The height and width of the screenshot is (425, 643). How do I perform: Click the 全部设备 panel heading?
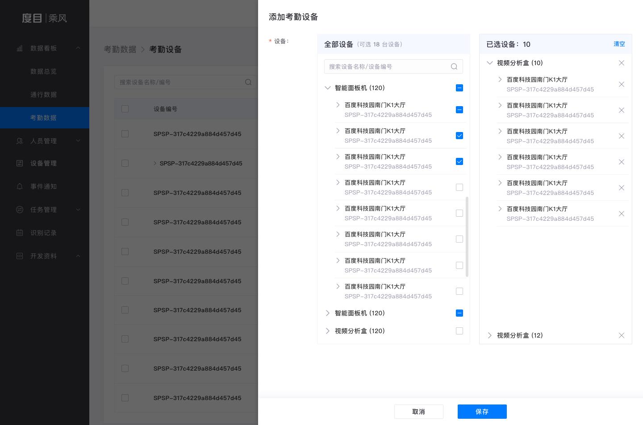click(x=338, y=44)
